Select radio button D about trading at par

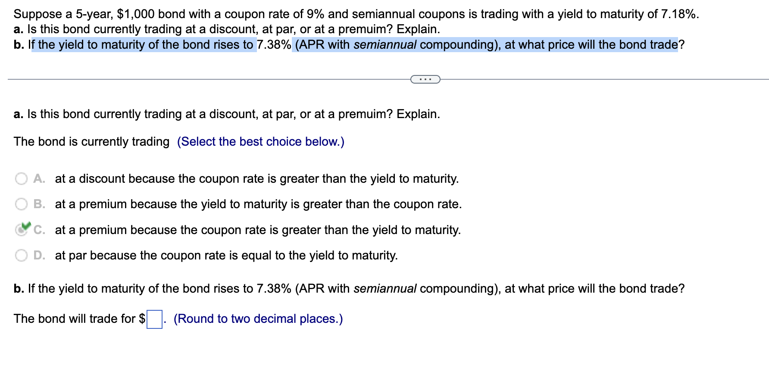[x=21, y=255]
